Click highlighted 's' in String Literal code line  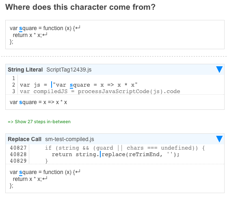[71, 85]
